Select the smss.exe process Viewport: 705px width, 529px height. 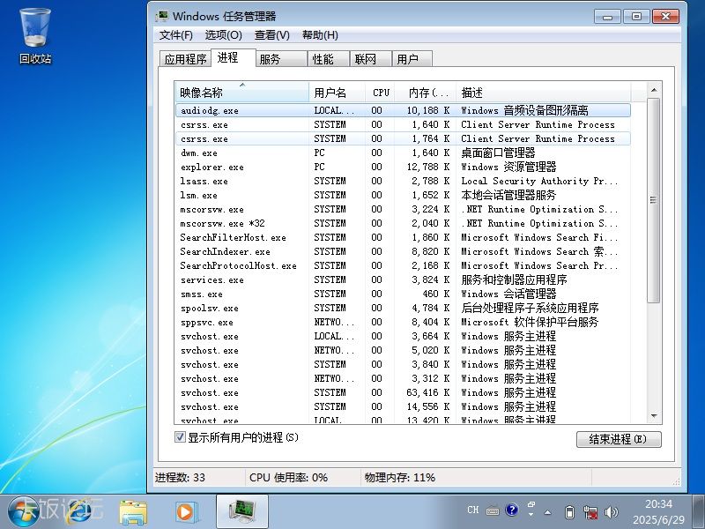pos(403,294)
